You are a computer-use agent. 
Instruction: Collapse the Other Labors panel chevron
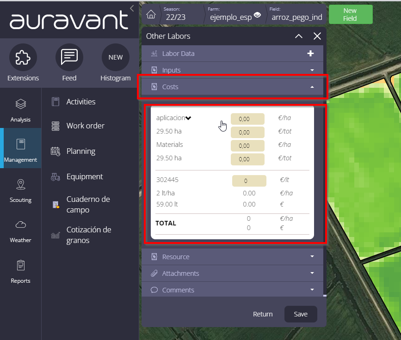(299, 36)
